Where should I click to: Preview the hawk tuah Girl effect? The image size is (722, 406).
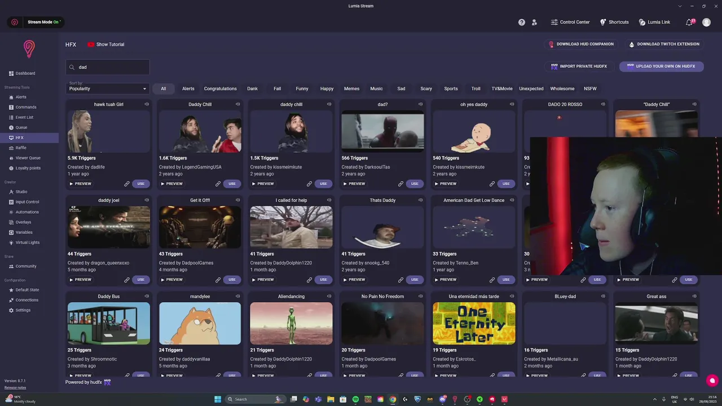pyautogui.click(x=80, y=184)
